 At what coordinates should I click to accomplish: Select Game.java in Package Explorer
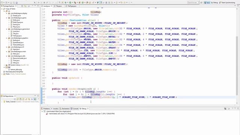click(16, 25)
